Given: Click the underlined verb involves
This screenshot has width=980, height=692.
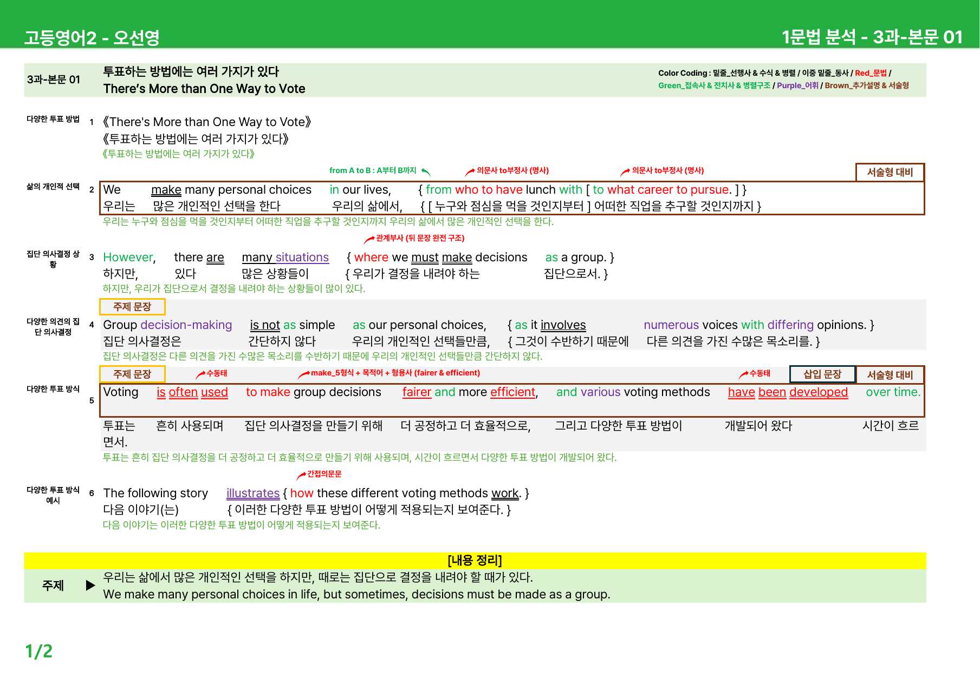Looking at the screenshot, I should pyautogui.click(x=563, y=325).
